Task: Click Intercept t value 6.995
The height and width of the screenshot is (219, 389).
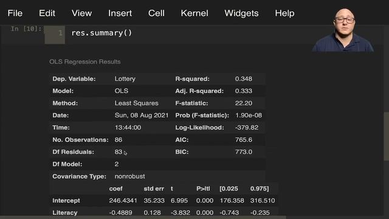Action: coord(179,201)
